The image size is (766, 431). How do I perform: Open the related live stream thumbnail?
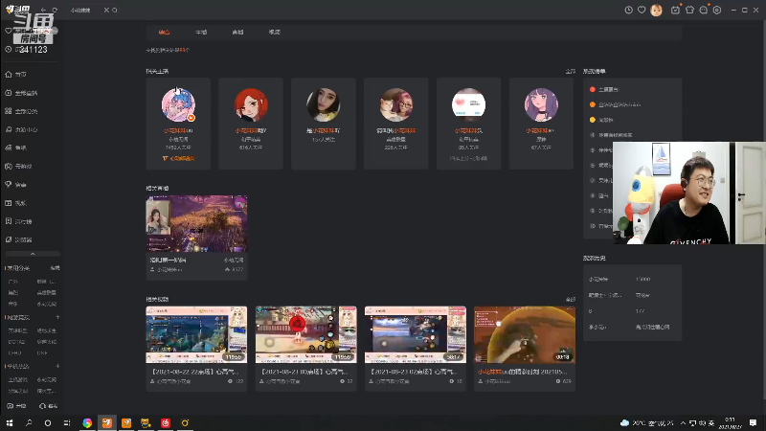point(196,224)
